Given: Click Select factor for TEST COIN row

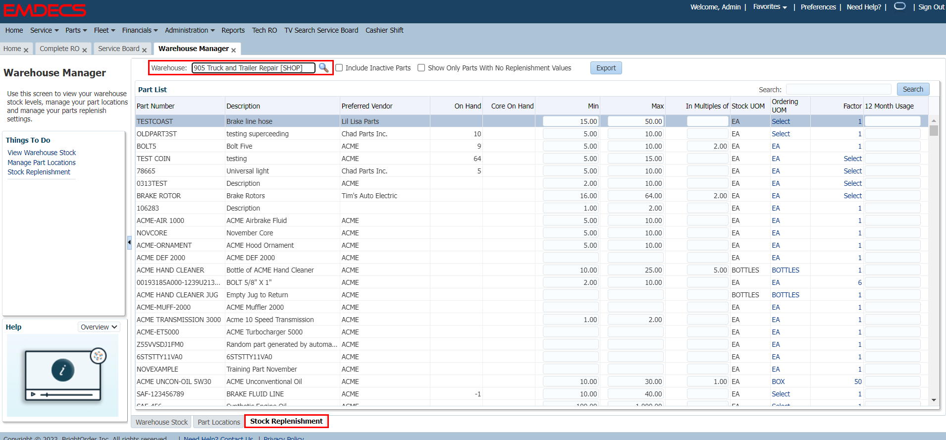Looking at the screenshot, I should [x=852, y=159].
